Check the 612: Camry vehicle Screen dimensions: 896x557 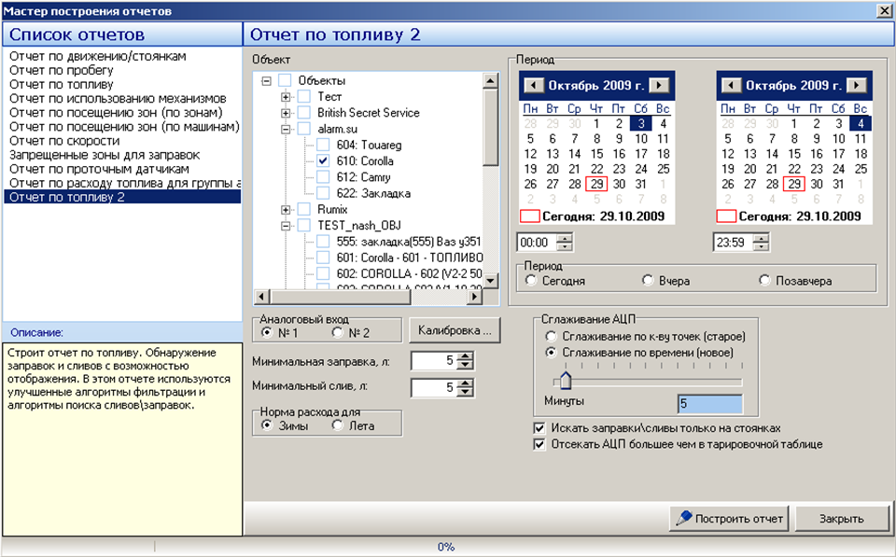(323, 177)
